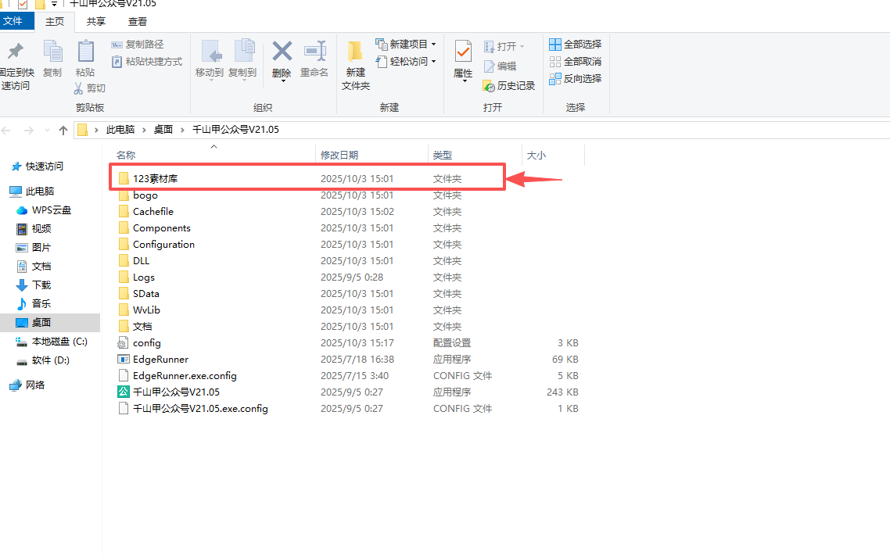Open Properties (属性) icon in ribbon
Screen dimensions: 890x555
pyautogui.click(x=463, y=53)
